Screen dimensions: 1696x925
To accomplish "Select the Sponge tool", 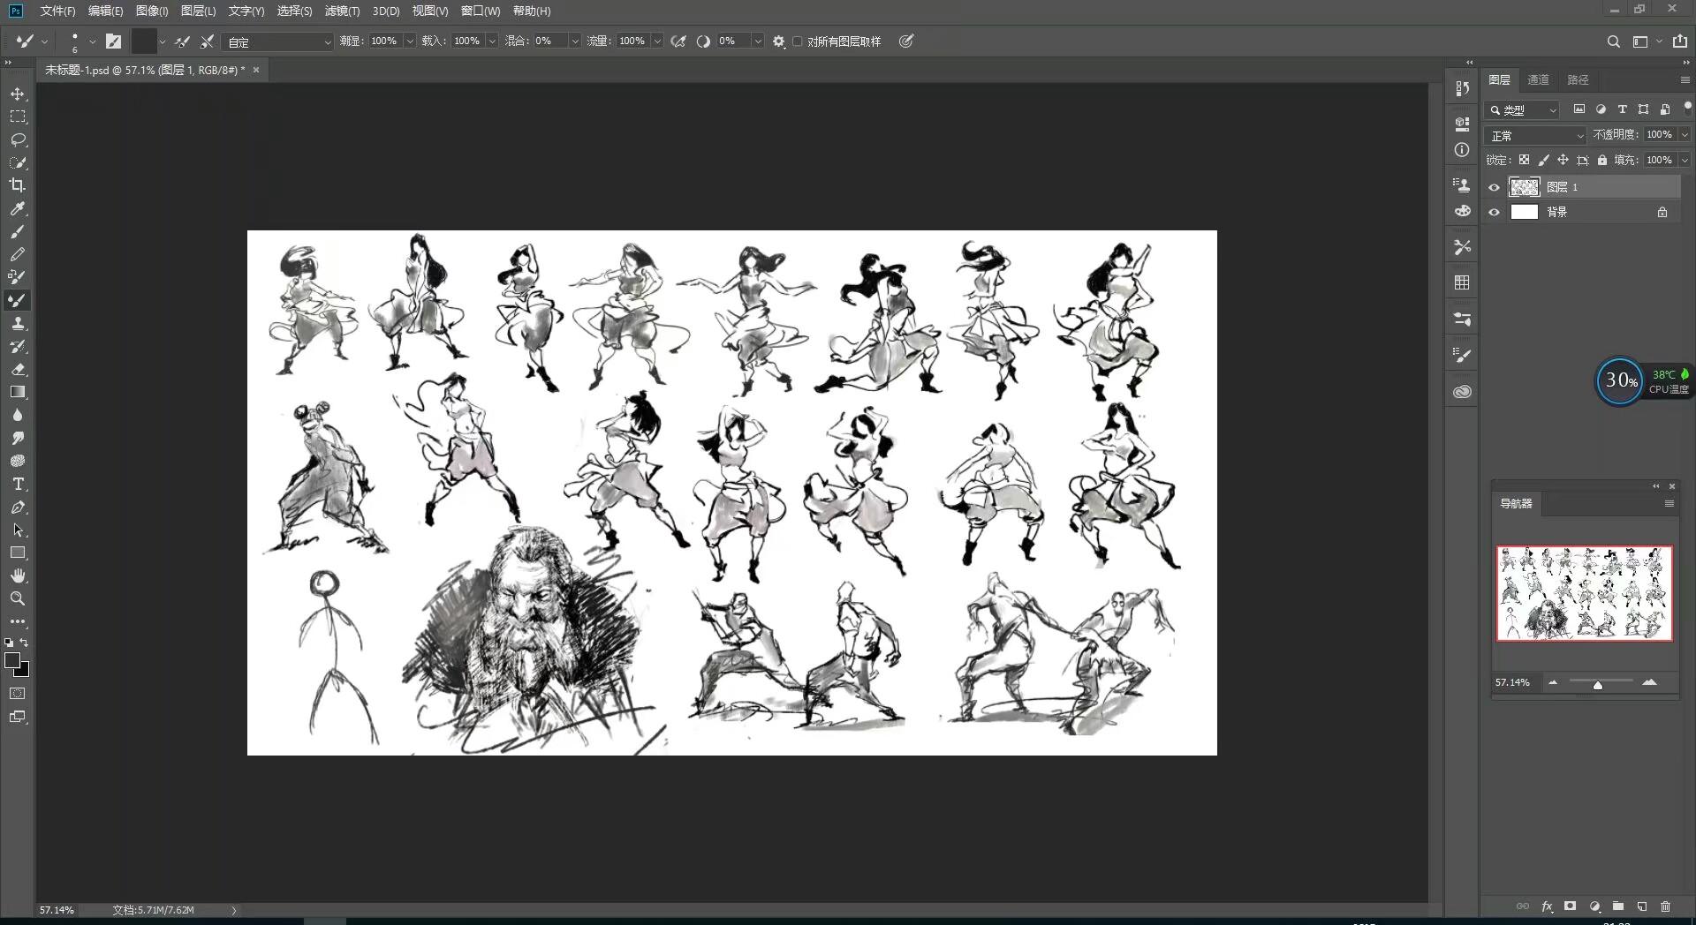I will coord(18,461).
